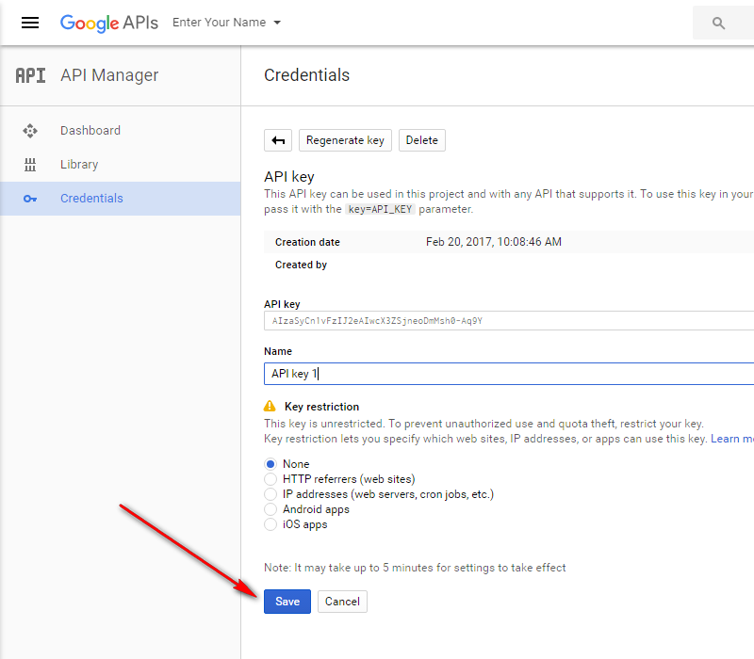
Task: Click the API Manager logo icon
Action: click(30, 75)
